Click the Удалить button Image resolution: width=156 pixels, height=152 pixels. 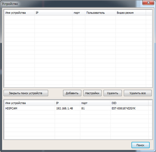[113, 93]
